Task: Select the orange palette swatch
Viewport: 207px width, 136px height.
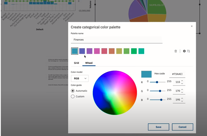Action: click(112, 51)
